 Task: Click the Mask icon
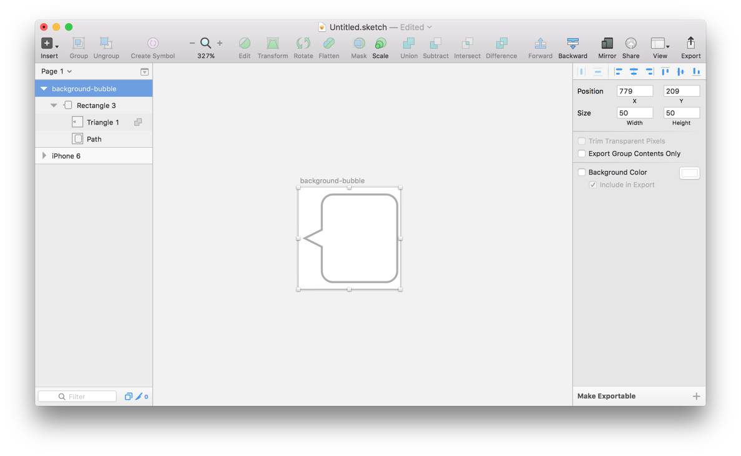click(359, 44)
